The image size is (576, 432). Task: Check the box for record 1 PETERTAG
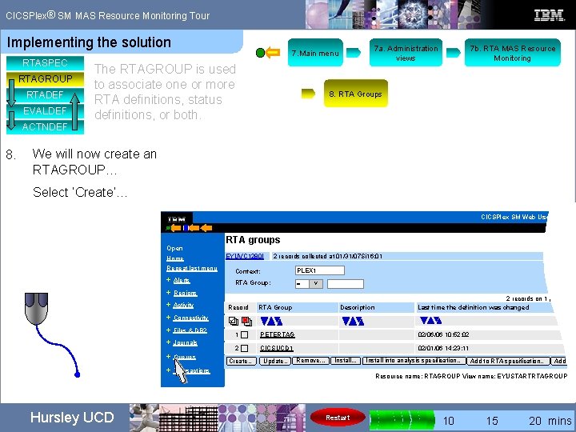click(x=244, y=334)
